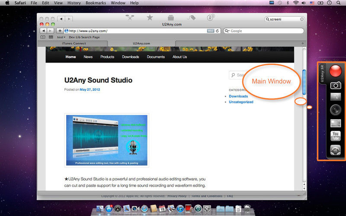The image size is (346, 216).
Task: Take a screenshot with the camera icon
Action: [336, 85]
